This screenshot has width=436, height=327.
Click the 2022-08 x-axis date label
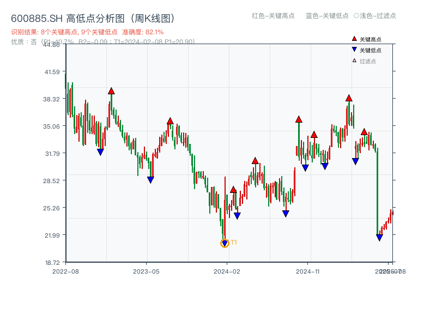65,271
